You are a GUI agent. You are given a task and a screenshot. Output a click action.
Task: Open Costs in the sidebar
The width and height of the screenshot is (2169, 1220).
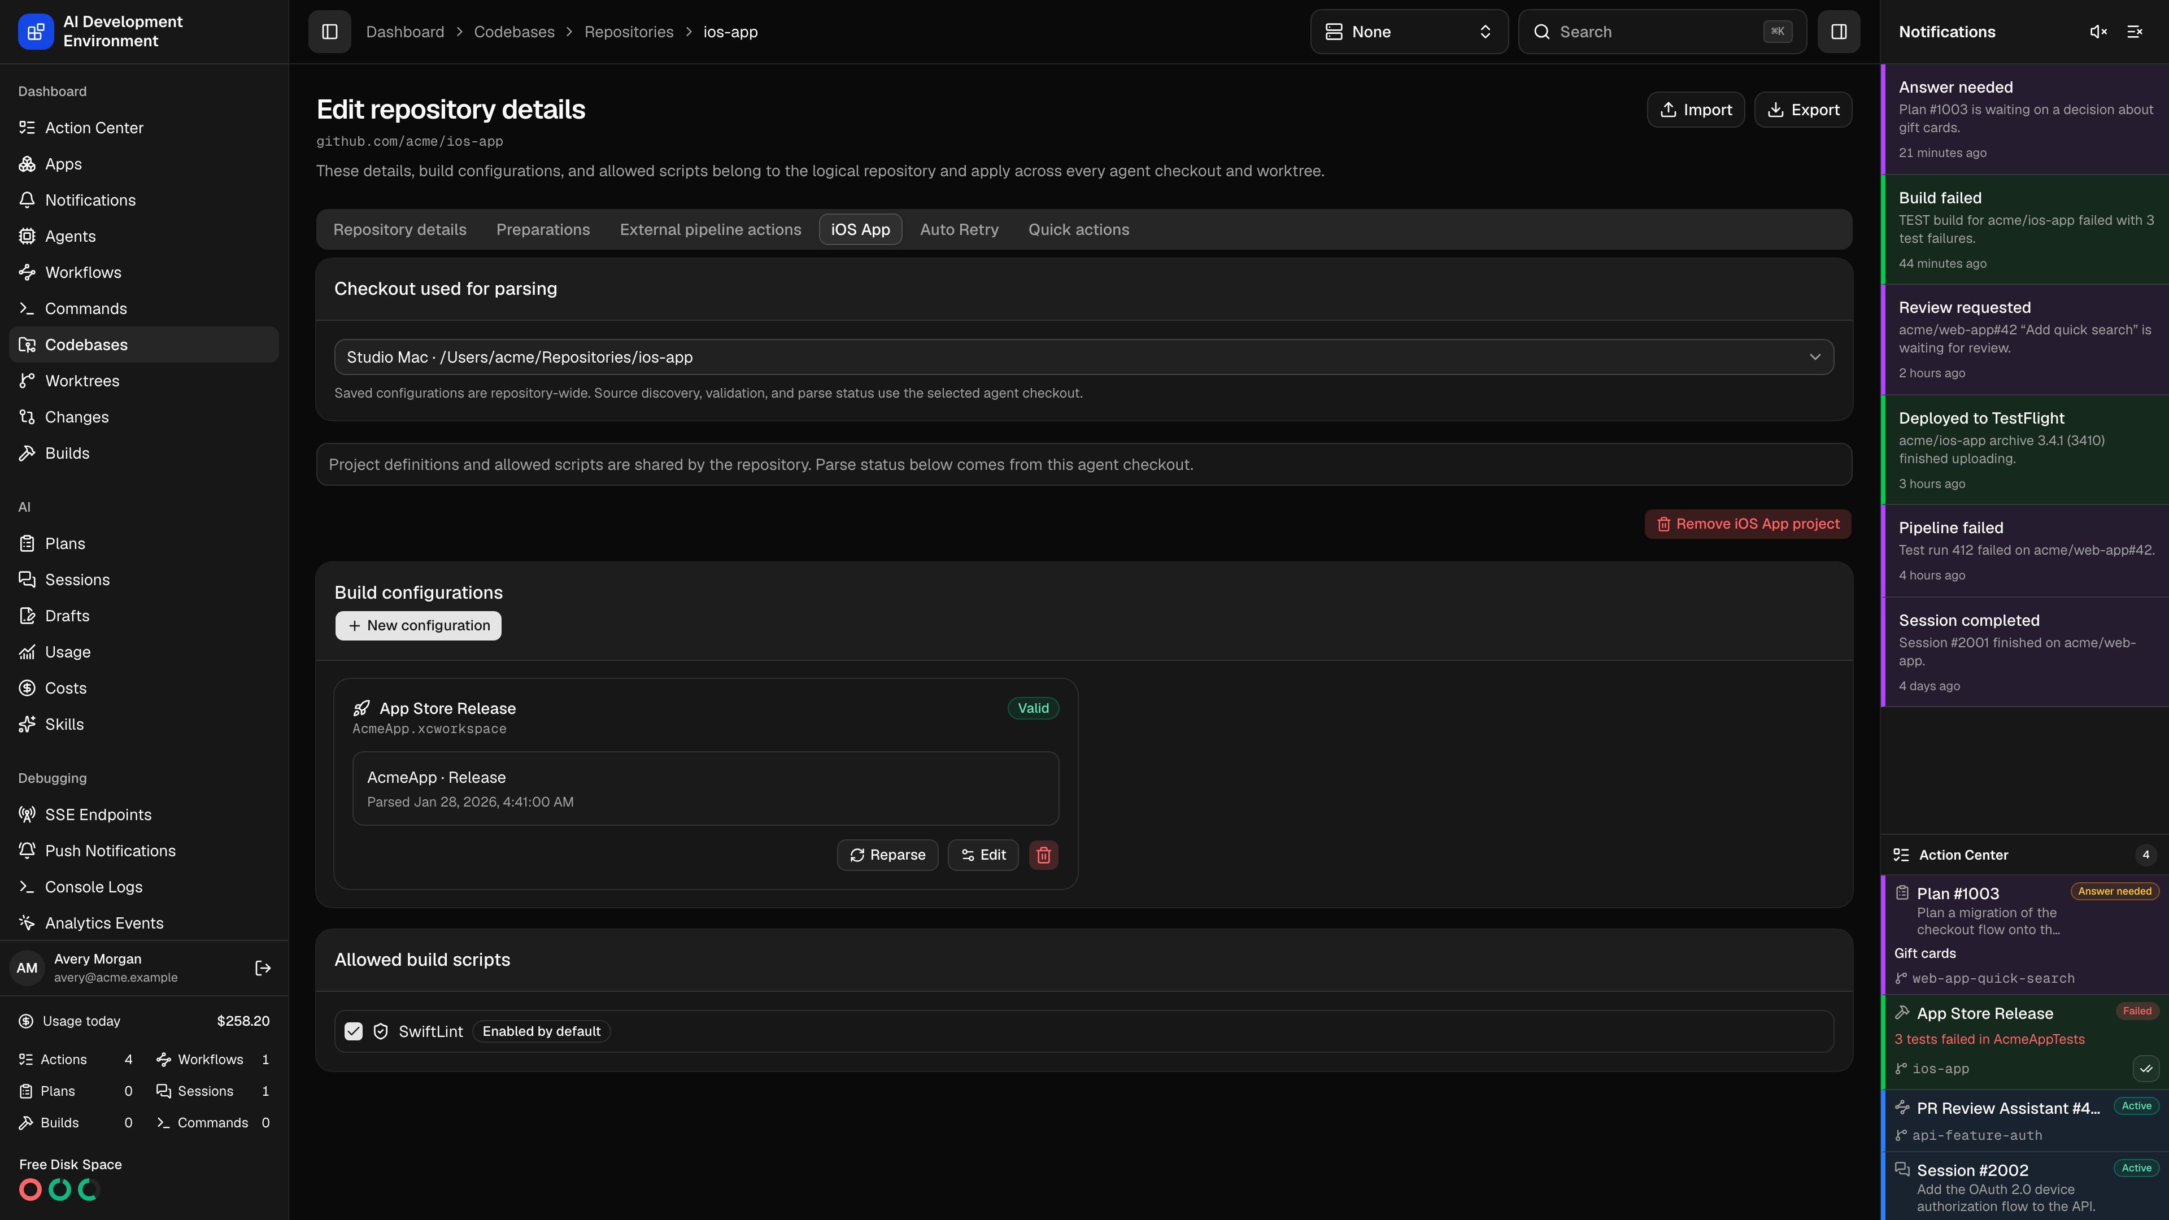point(144,689)
